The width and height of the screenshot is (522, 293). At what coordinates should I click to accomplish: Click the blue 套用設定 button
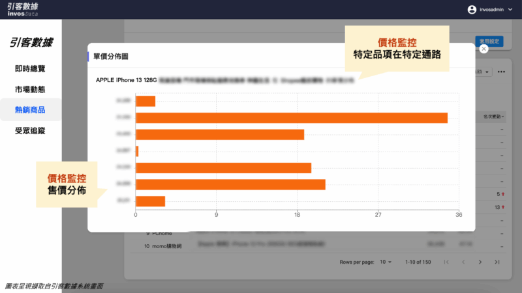tap(488, 41)
